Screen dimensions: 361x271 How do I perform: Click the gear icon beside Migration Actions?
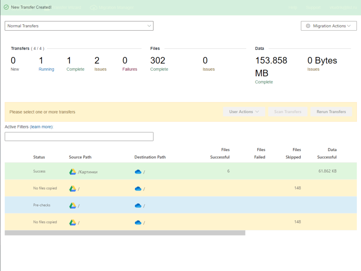(x=308, y=26)
